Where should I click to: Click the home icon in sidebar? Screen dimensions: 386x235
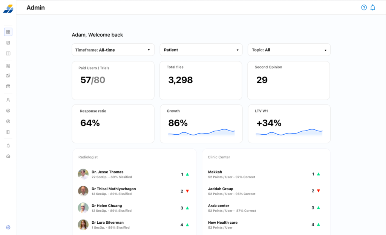8,156
